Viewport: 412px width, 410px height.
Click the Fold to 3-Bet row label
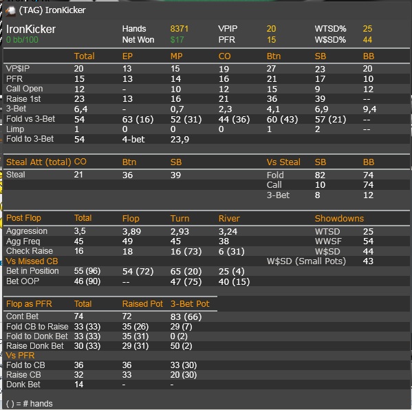pyautogui.click(x=30, y=139)
